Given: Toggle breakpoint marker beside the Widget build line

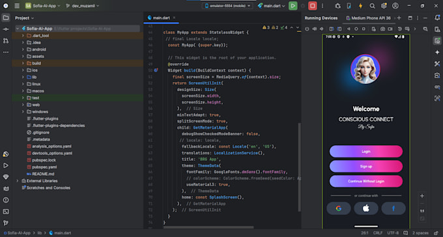Looking at the screenshot, I should click(x=156, y=70).
